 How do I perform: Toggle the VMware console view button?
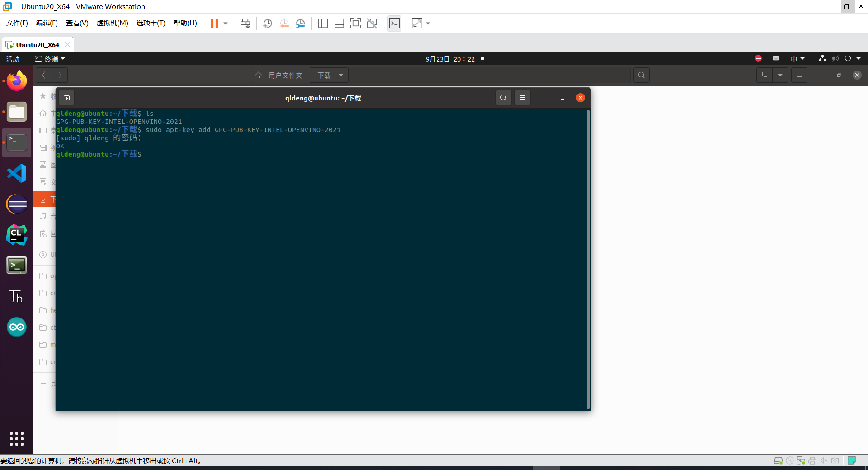(394, 24)
